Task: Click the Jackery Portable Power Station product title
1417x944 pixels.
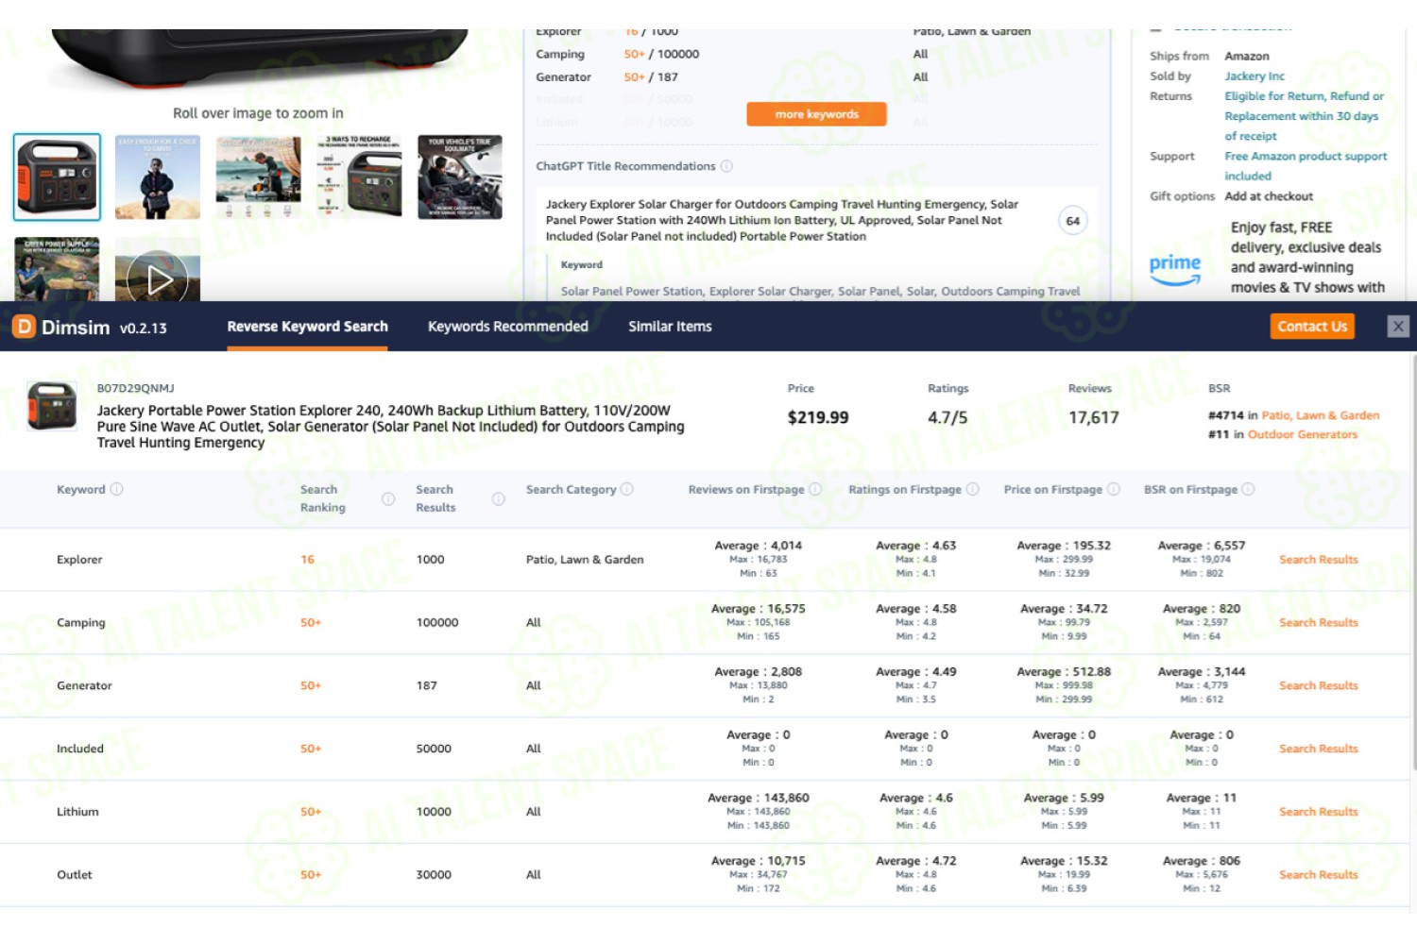Action: coord(390,427)
